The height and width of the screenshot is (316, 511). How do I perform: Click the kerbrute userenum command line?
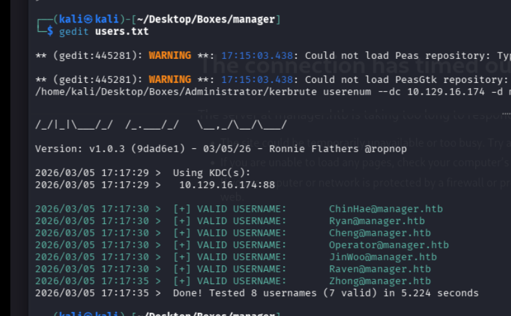(272, 91)
